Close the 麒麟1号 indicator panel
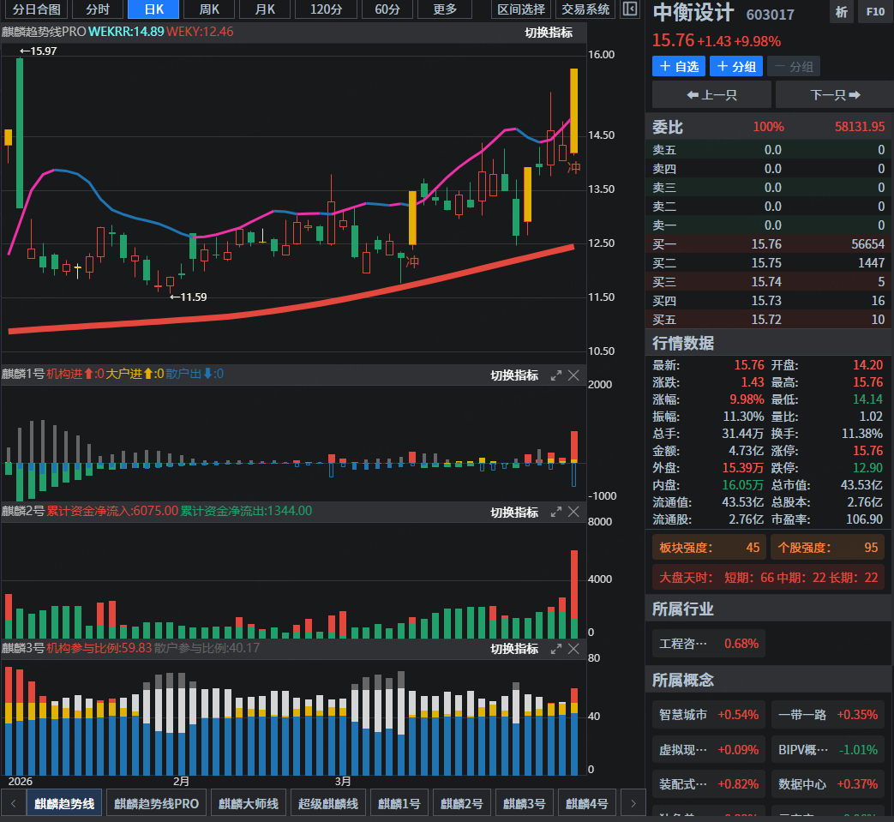894x822 pixels. click(574, 375)
